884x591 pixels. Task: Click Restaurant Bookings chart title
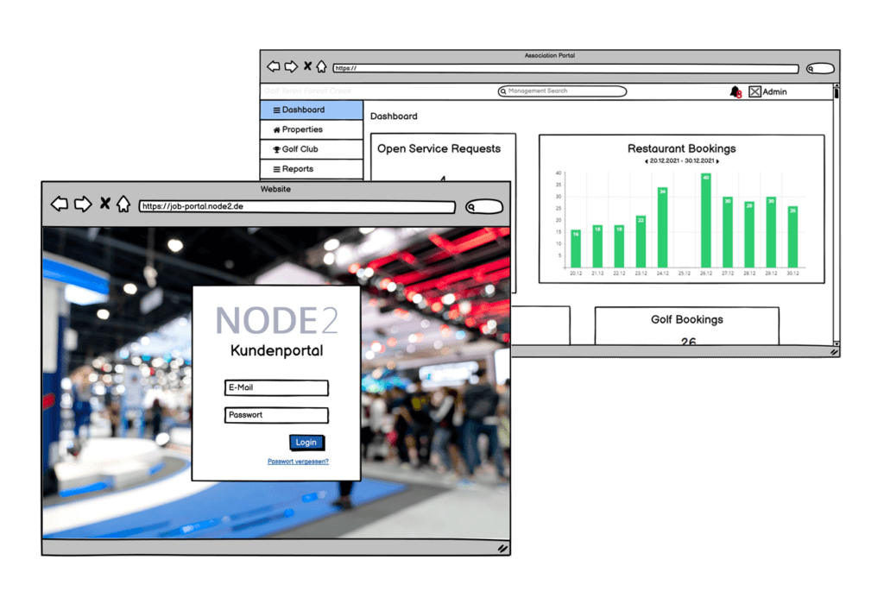682,148
